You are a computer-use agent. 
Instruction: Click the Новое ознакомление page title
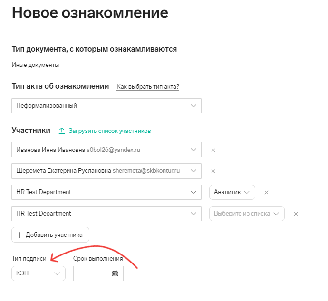tap(90, 12)
